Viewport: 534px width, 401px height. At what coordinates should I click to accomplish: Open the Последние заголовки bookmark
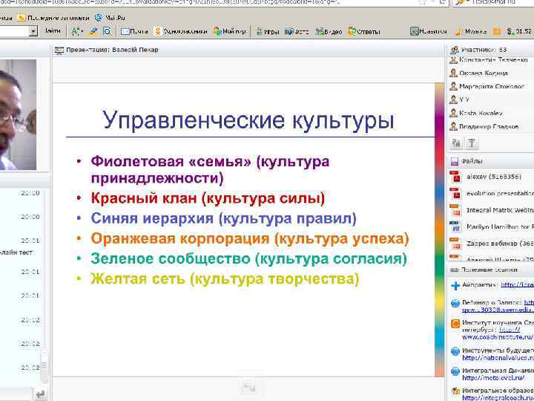coord(53,18)
